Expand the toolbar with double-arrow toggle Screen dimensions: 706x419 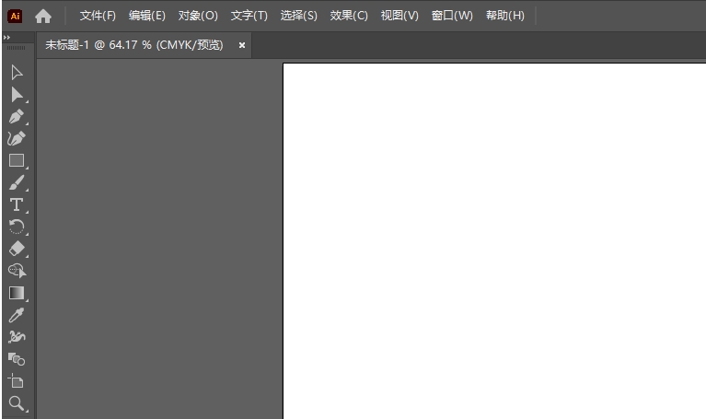[6, 38]
